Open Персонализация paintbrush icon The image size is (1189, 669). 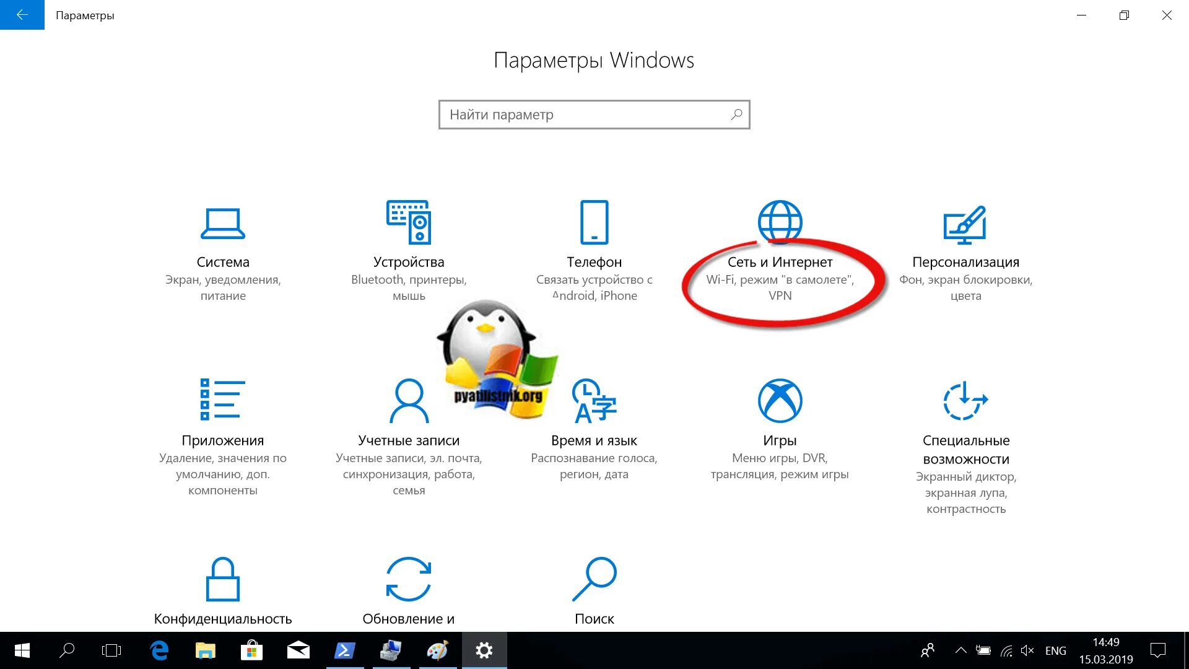coord(965,224)
